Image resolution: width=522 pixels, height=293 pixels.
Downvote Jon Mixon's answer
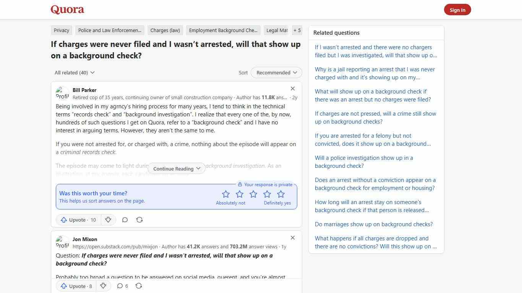103,286
